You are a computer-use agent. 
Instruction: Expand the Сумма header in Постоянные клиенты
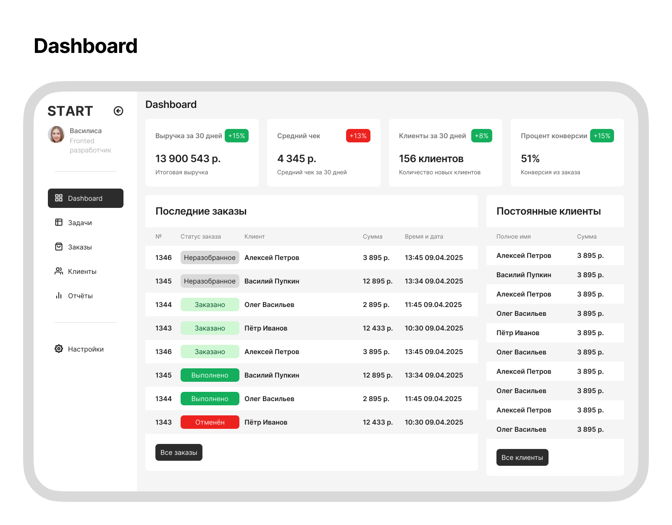tap(587, 236)
